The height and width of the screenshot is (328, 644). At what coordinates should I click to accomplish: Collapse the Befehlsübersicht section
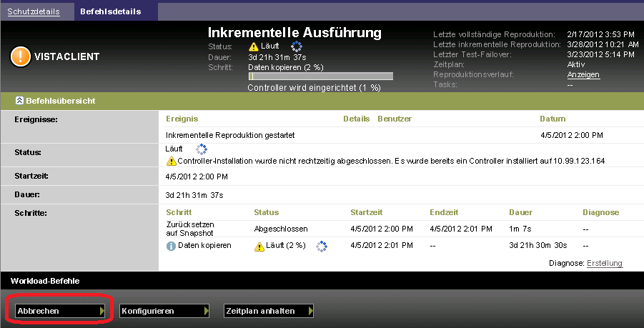pyautogui.click(x=19, y=101)
